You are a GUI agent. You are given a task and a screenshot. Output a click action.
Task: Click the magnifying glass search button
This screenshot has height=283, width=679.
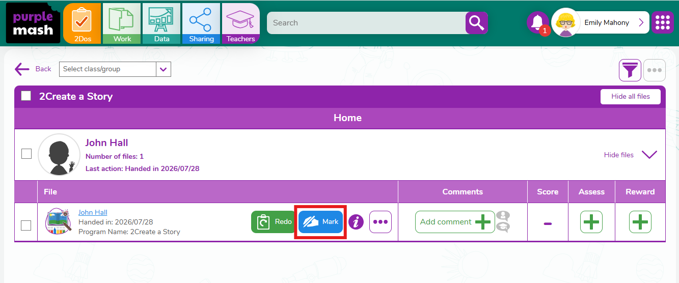coord(476,23)
